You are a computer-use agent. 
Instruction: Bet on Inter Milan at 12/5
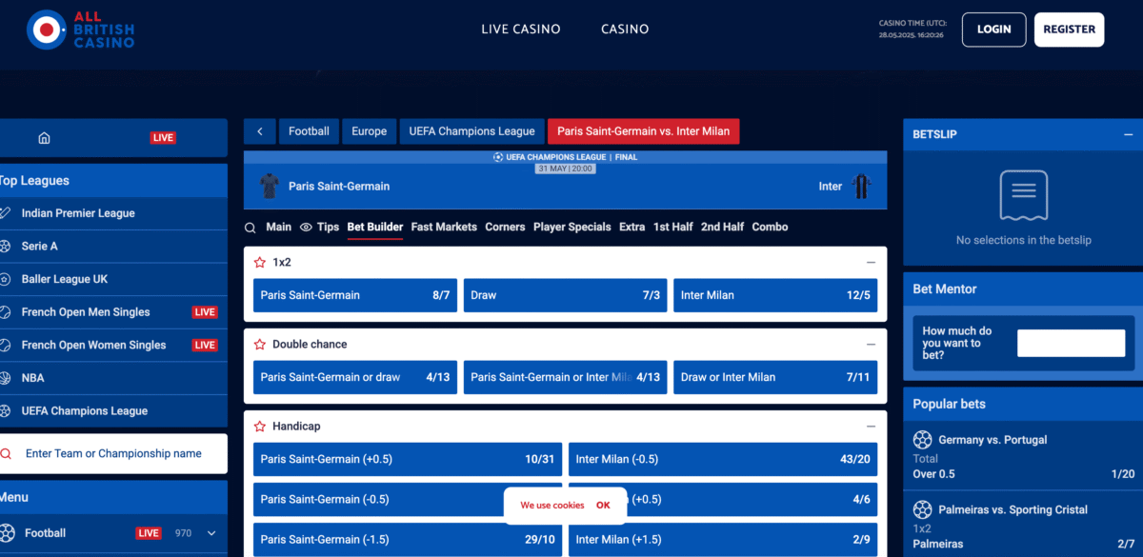tap(775, 295)
